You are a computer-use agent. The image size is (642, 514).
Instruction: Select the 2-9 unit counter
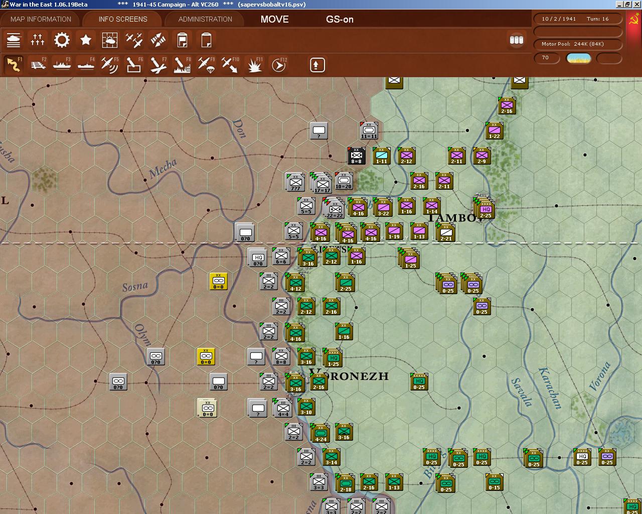pos(481,156)
